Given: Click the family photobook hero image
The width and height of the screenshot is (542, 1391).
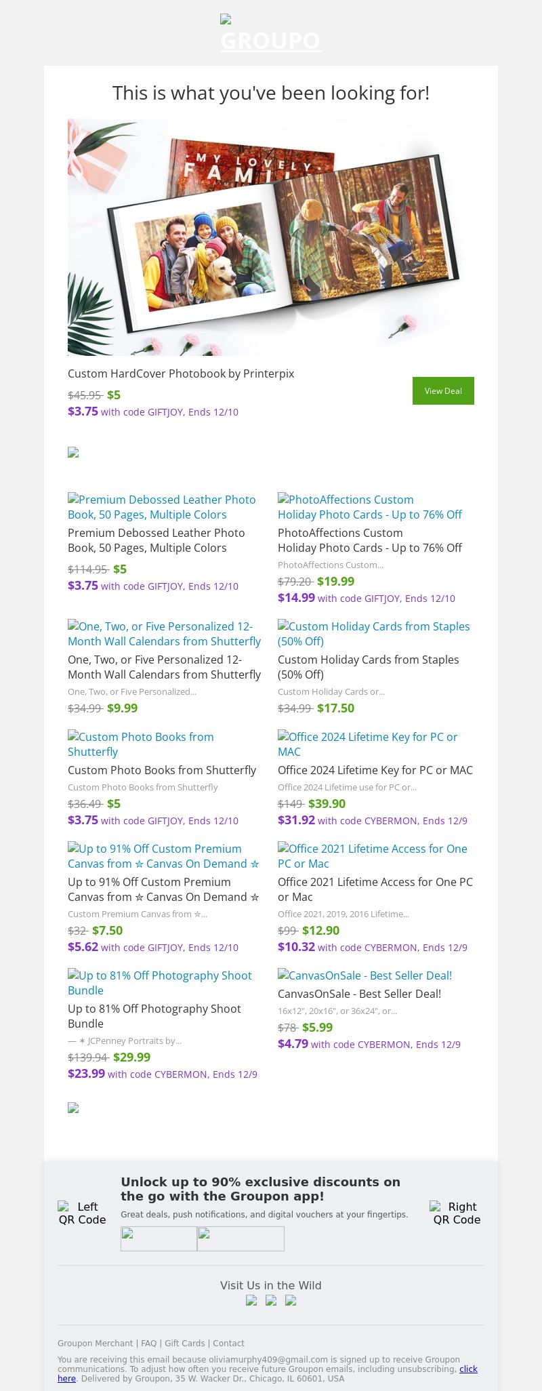Looking at the screenshot, I should pos(271,237).
